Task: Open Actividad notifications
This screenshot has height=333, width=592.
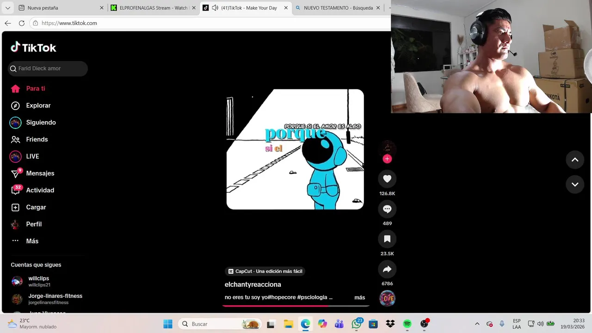Action: tap(32, 190)
